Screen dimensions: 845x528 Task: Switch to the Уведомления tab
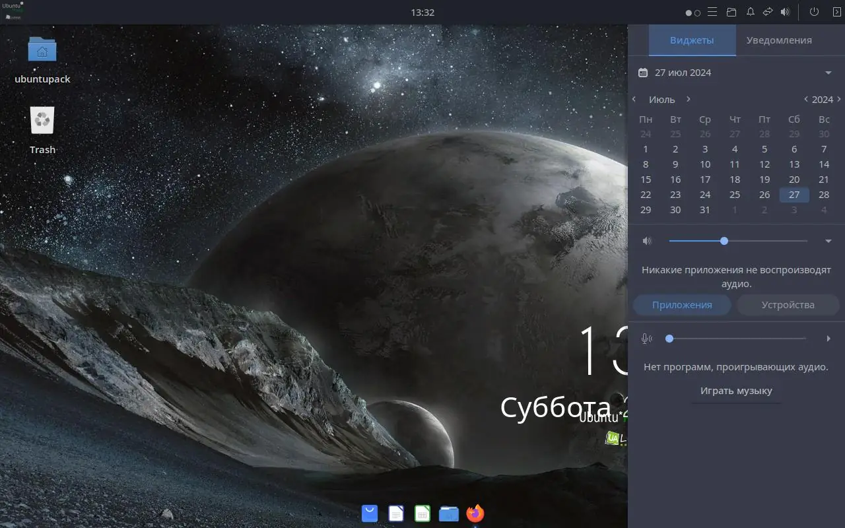tap(779, 40)
